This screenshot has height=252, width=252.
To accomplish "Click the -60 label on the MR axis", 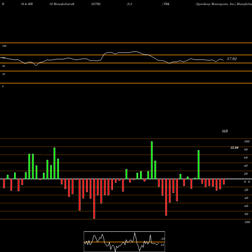I will [246, 206].
